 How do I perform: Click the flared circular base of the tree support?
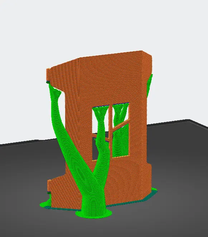[x=94, y=213]
